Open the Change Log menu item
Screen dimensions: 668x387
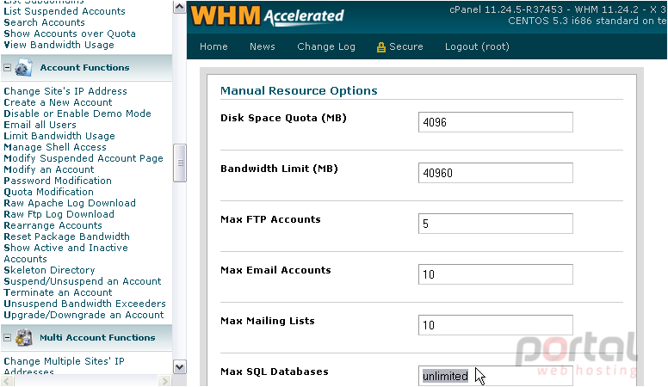pyautogui.click(x=326, y=46)
